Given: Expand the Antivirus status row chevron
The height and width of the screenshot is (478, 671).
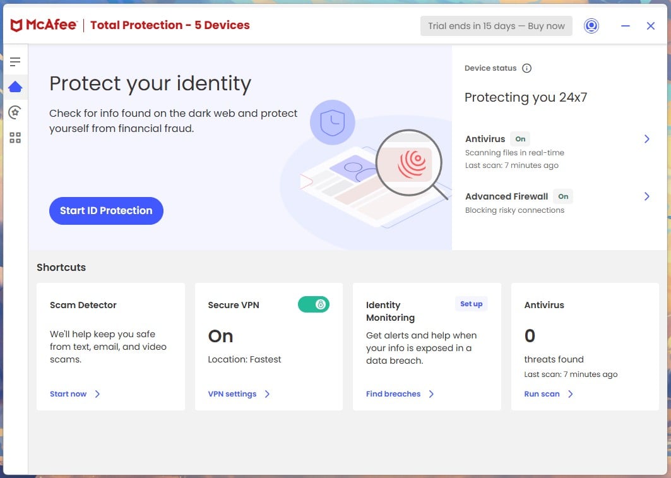Looking at the screenshot, I should click(x=646, y=139).
